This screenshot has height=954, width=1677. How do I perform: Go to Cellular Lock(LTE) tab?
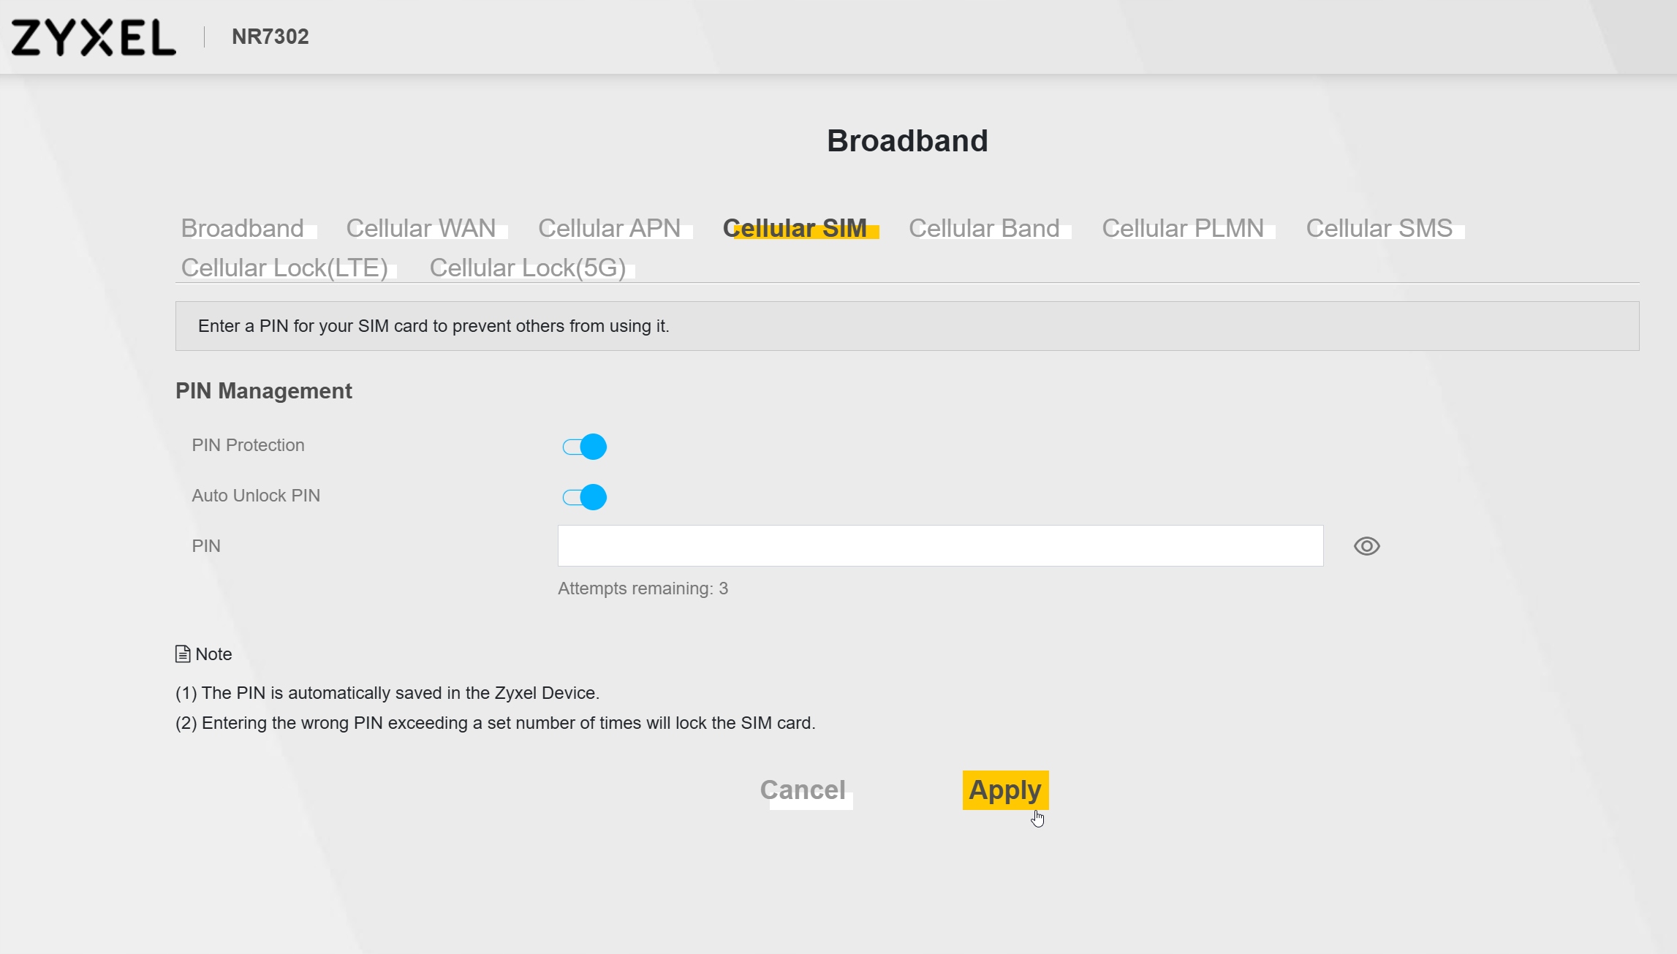tap(284, 268)
